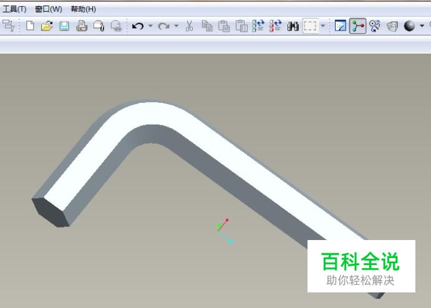This screenshot has height=308, width=431.
Task: Click the Undo arrow icon
Action: pyautogui.click(x=138, y=26)
